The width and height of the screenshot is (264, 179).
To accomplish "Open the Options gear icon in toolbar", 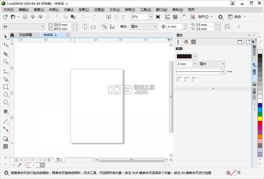I will point(220,17).
